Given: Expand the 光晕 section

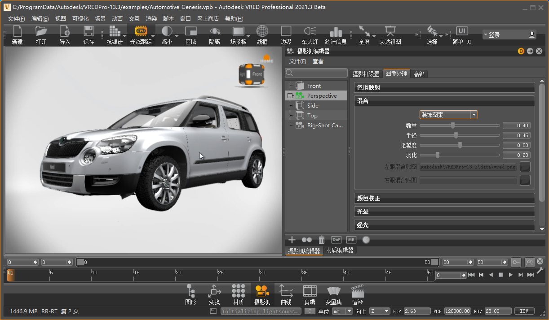Looking at the screenshot, I should pyautogui.click(x=445, y=212).
